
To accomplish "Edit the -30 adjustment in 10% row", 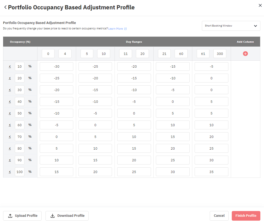I will [x=57, y=66].
